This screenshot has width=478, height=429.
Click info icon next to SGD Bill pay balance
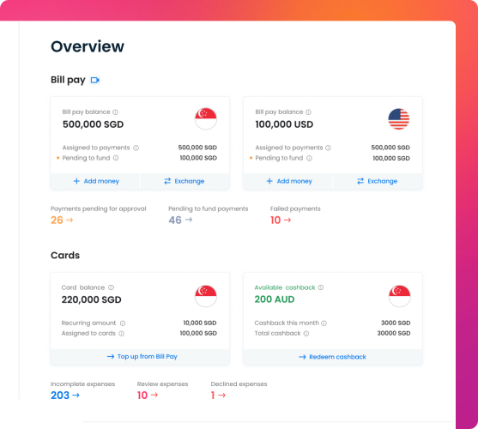coord(116,112)
